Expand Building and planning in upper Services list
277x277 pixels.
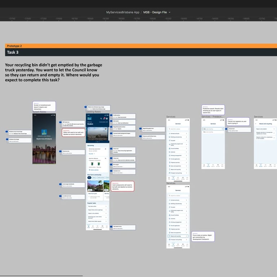click(178, 137)
